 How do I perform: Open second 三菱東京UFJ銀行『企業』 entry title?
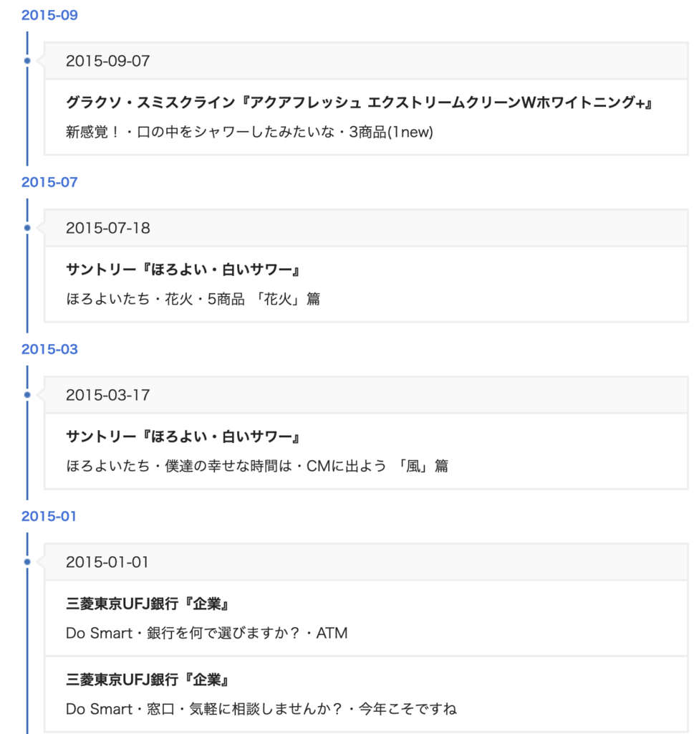tap(148, 680)
